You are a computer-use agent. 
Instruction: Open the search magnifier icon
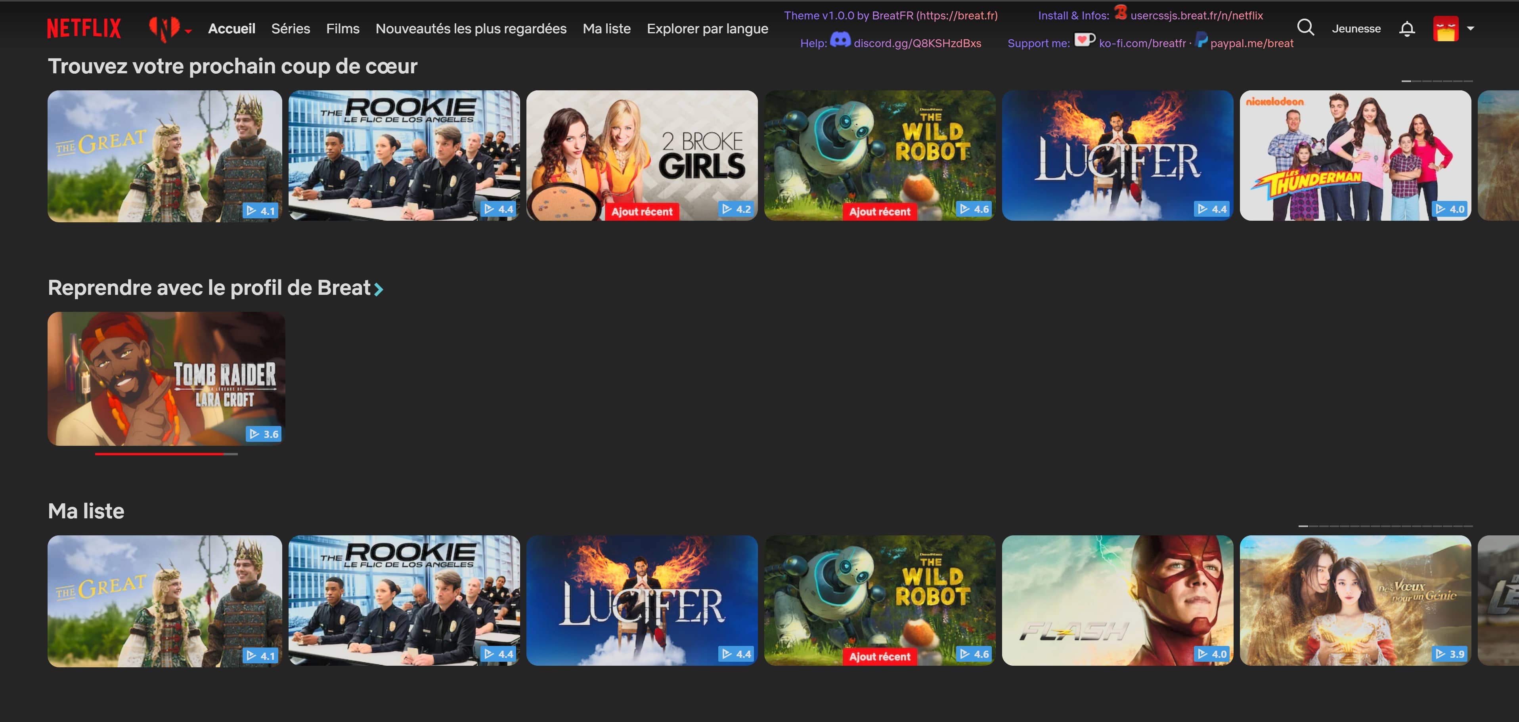[x=1305, y=28]
